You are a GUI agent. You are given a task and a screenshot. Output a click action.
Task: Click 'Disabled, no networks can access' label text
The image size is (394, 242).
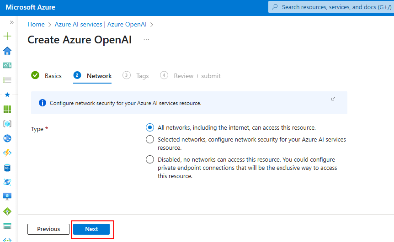click(247, 168)
